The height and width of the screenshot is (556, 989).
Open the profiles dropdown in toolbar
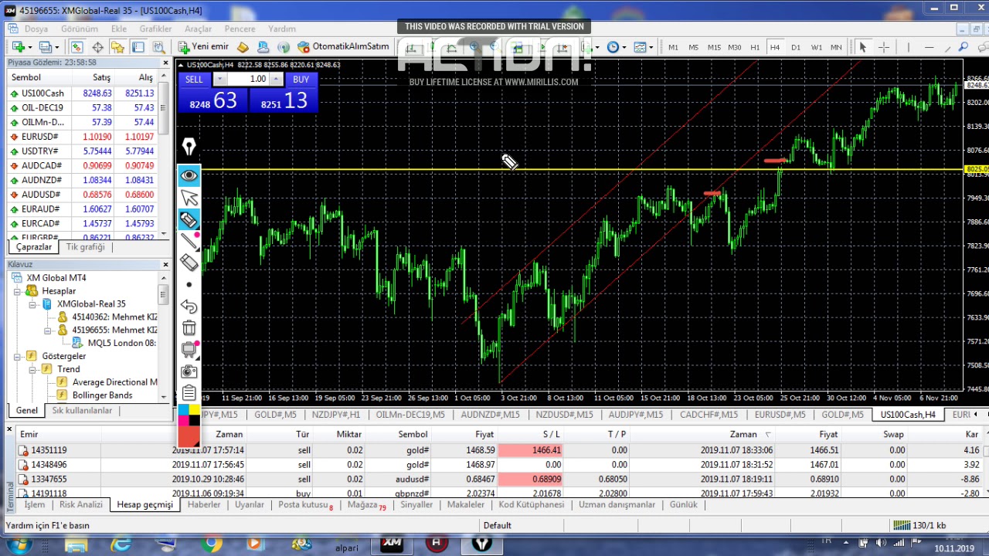tap(49, 47)
